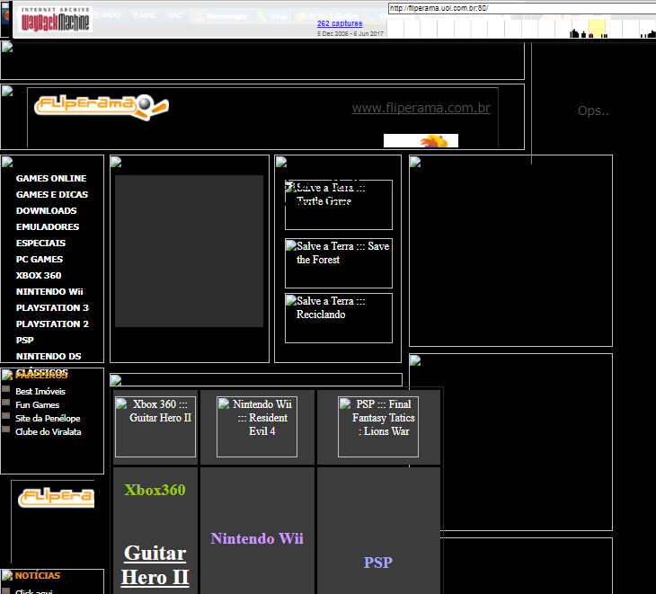
Task: Open ESPECIAIS from the sidebar
Action: click(40, 243)
